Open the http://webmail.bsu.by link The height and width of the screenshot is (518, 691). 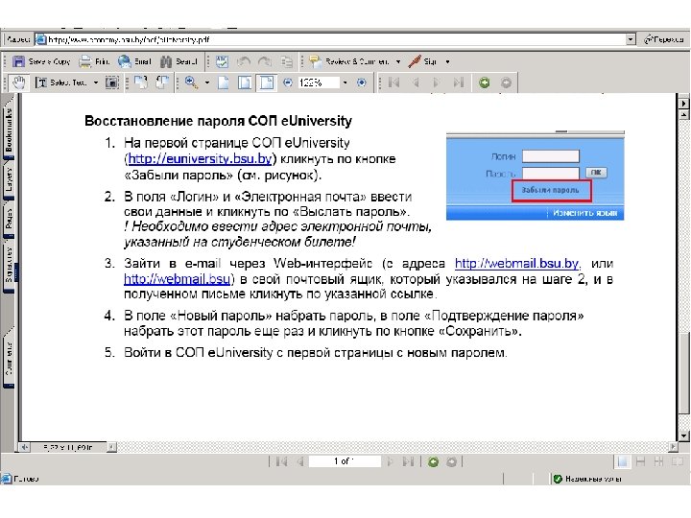(516, 264)
